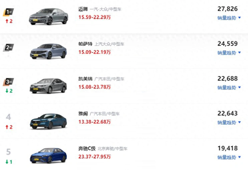This screenshot has height=170, width=248.
Task: Click the 3rd place rank badge
Action: [x=8, y=82]
